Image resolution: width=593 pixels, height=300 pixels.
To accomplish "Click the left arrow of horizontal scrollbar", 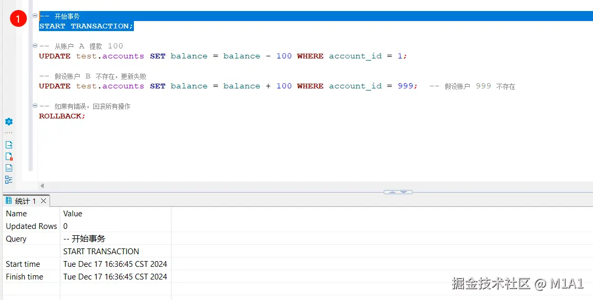I will [42, 185].
